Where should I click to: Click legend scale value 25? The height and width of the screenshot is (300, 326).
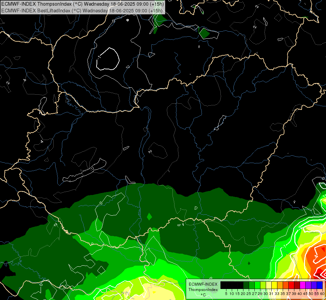(249, 294)
